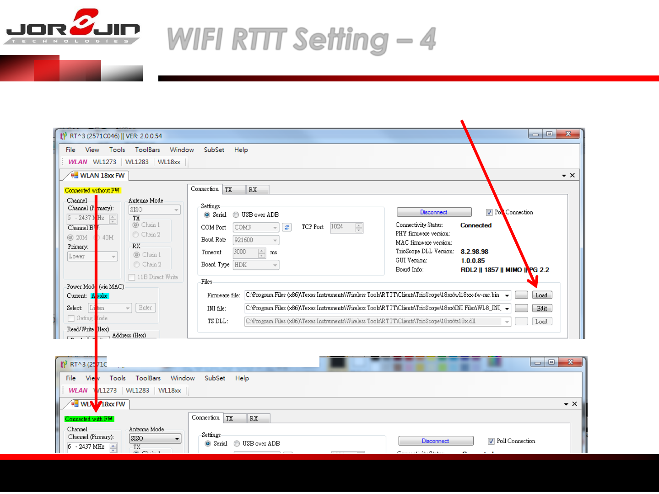This screenshot has width=659, height=494.
Task: Open the Tools menu in upper window
Action: 117,150
